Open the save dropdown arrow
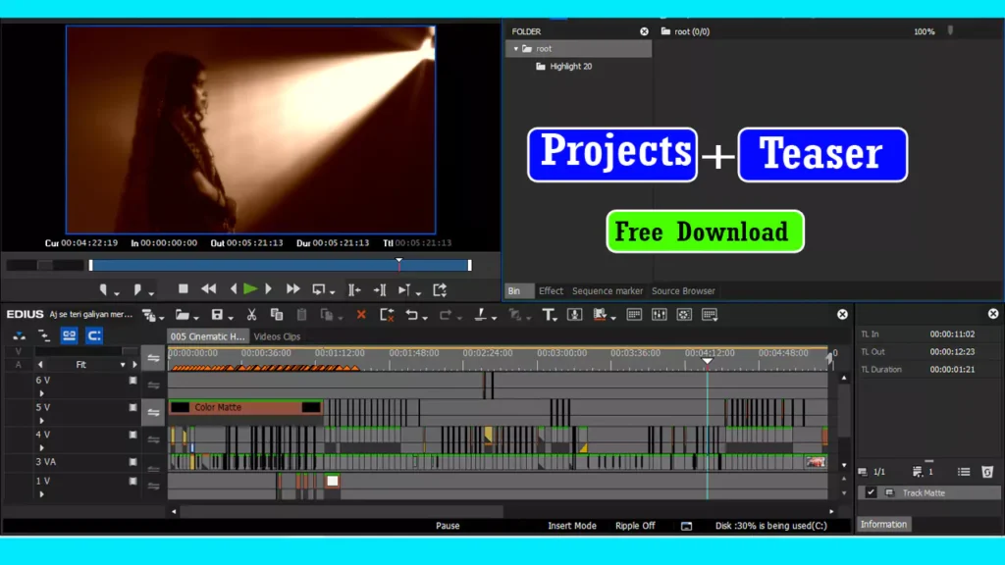1005x565 pixels. pos(231,317)
